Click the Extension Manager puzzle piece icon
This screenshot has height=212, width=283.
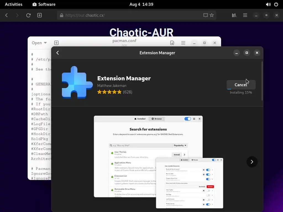pyautogui.click(x=77, y=82)
